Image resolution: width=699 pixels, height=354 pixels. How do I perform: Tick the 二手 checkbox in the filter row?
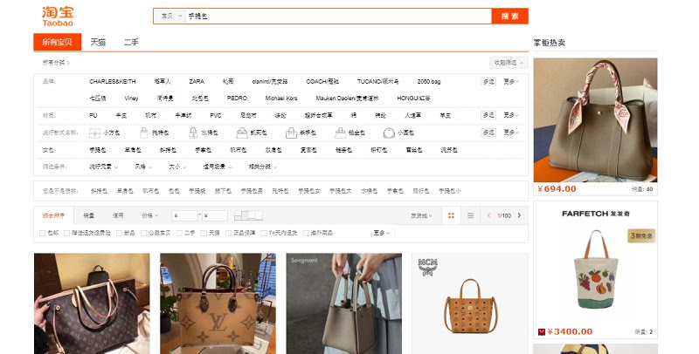click(179, 233)
